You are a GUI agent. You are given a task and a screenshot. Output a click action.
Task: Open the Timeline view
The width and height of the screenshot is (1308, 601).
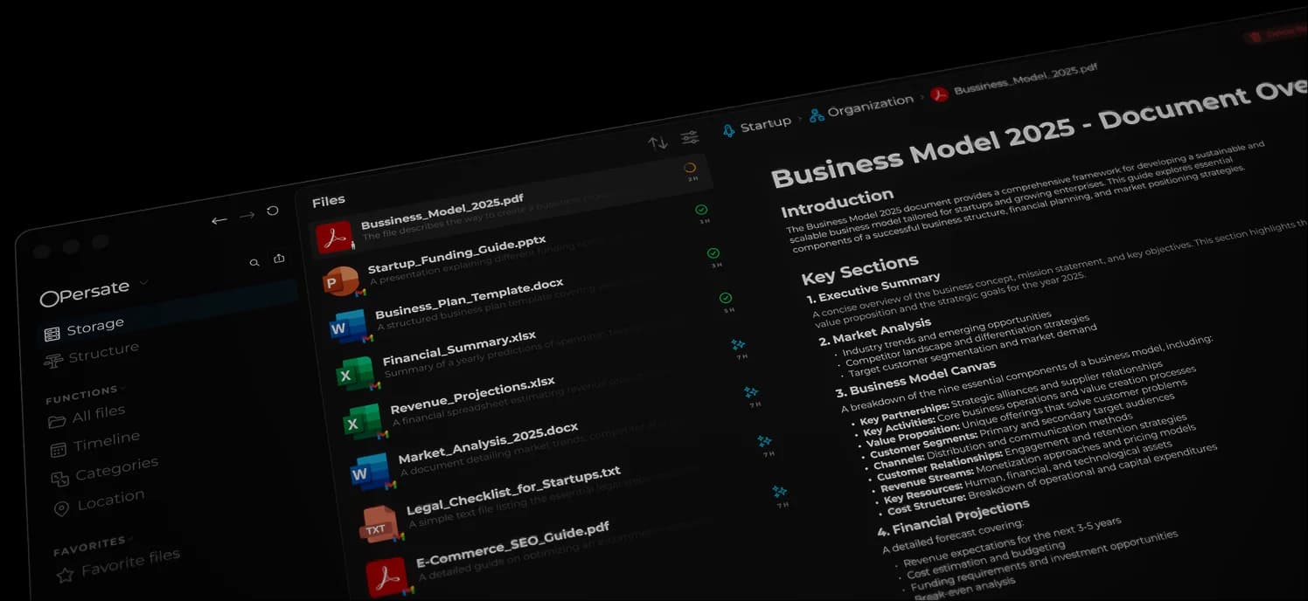[95, 444]
